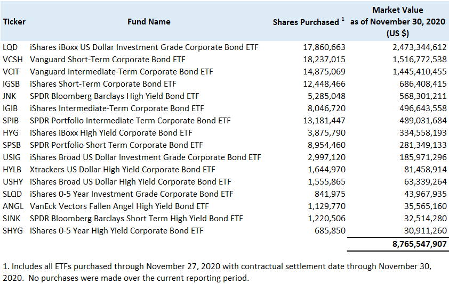Select the Market Value column header

click(x=397, y=22)
